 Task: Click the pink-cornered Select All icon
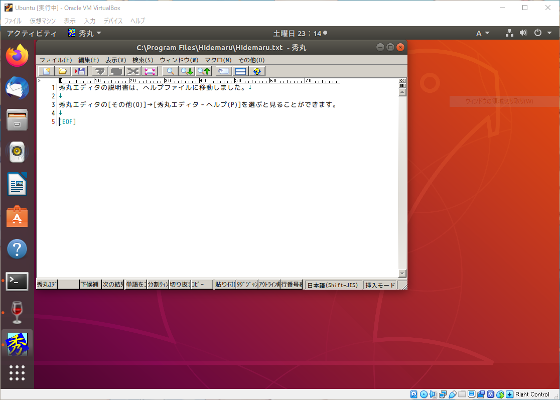(150, 71)
